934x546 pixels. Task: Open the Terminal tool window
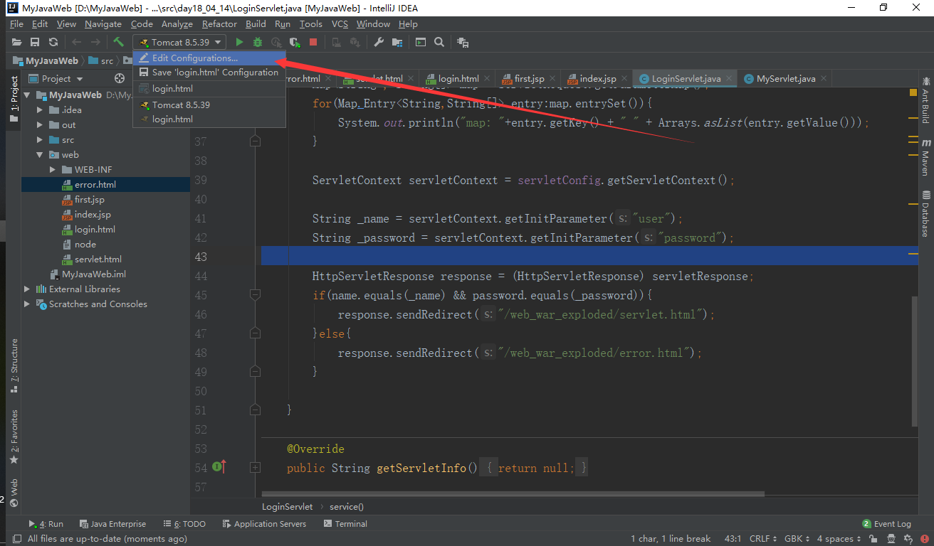(345, 524)
